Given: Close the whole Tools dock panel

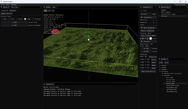Looking at the screenshot, I should coord(41,7).
